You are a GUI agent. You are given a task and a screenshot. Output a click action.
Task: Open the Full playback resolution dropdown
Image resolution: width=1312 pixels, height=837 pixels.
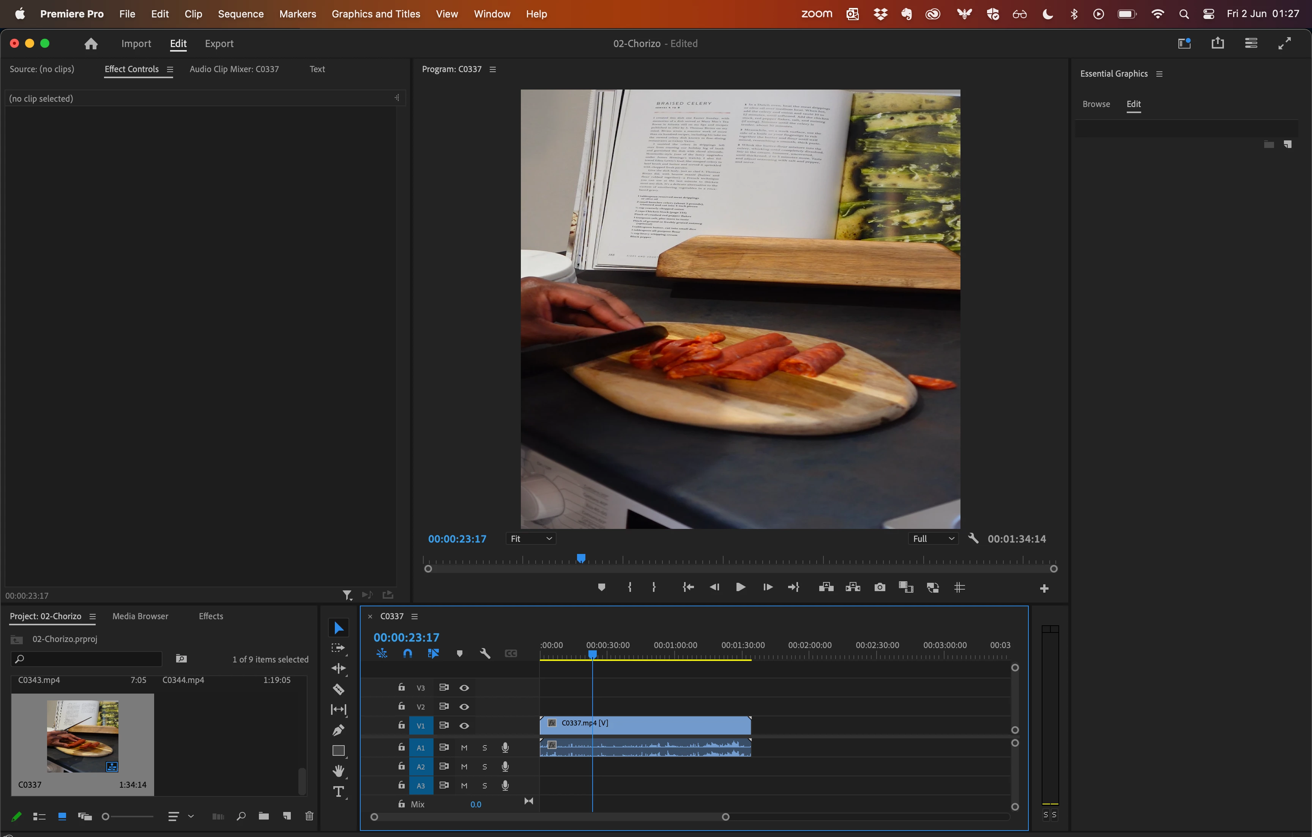coord(934,538)
